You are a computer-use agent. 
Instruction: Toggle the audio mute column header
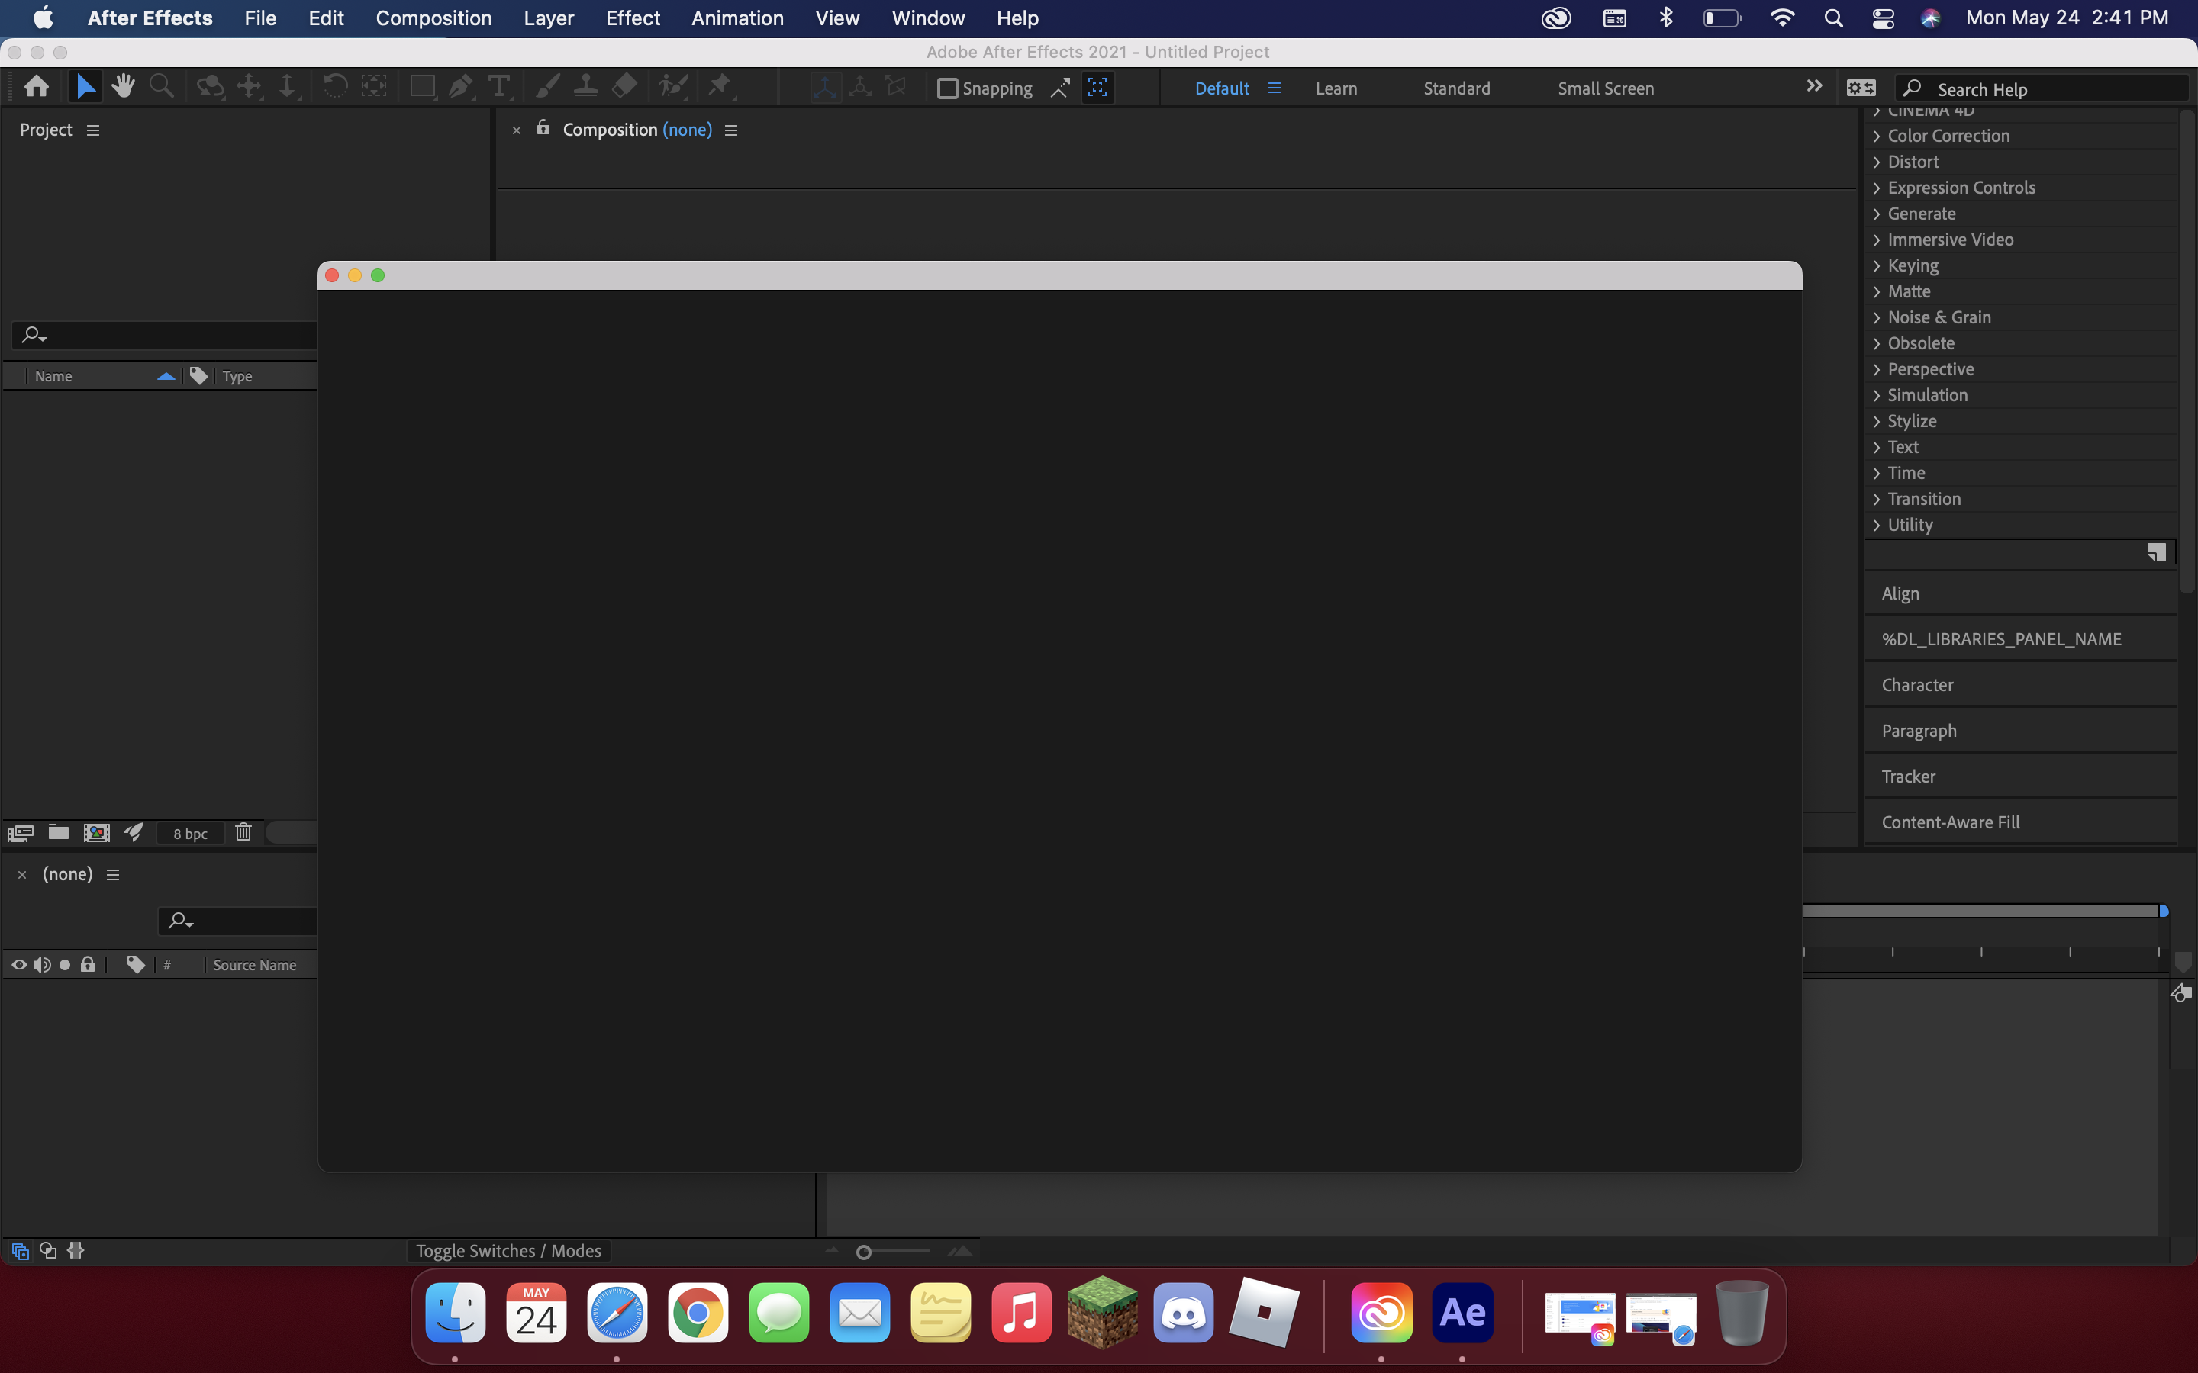[x=42, y=964]
